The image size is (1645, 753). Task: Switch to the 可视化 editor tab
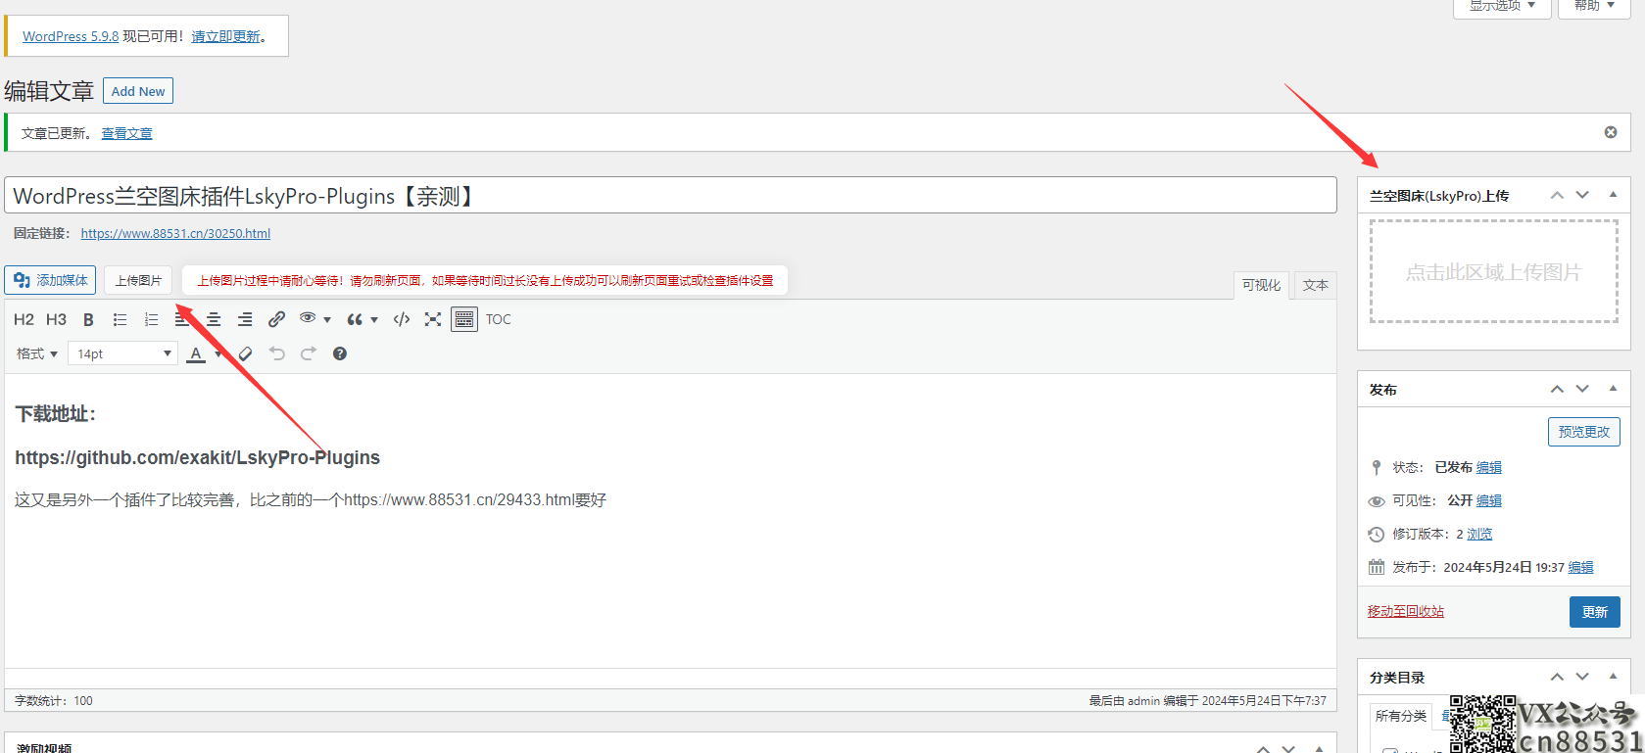point(1261,285)
